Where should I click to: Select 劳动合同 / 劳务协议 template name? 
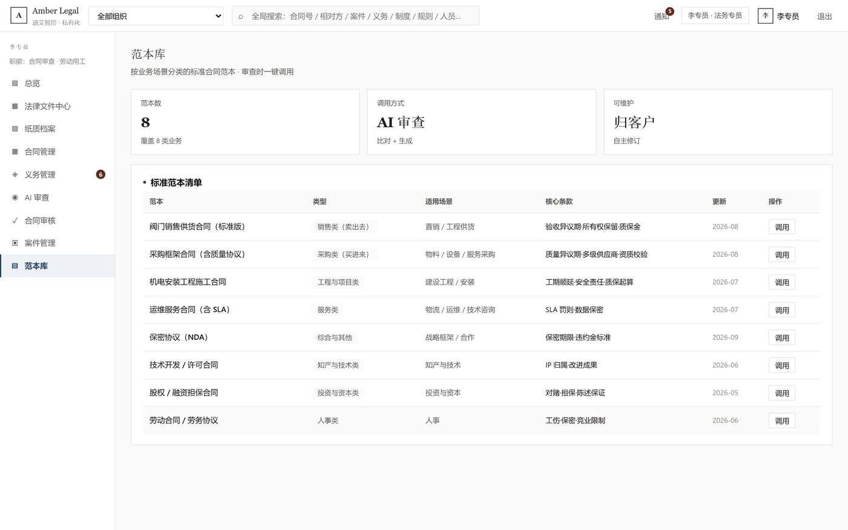184,420
